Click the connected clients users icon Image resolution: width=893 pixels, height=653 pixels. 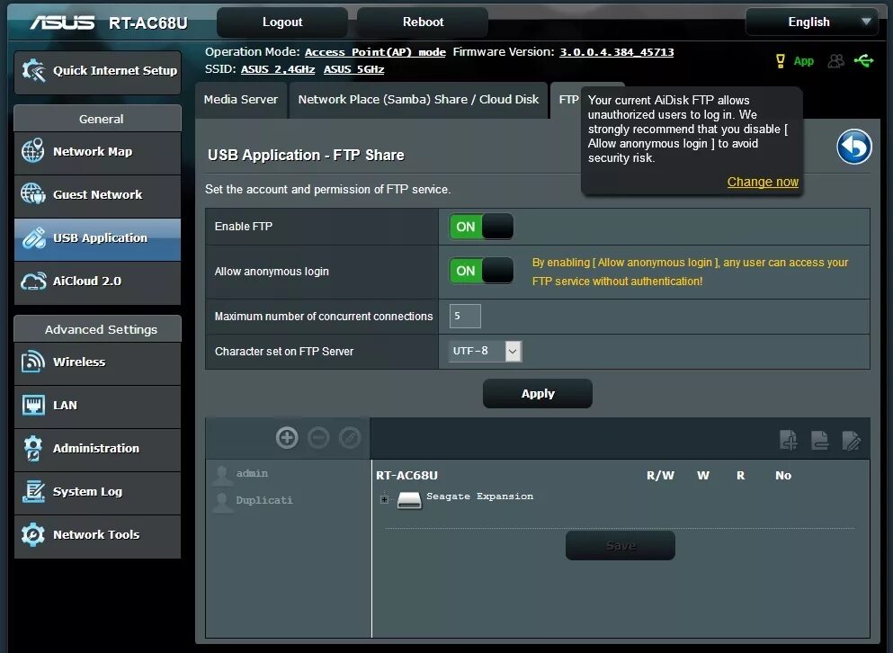(835, 60)
